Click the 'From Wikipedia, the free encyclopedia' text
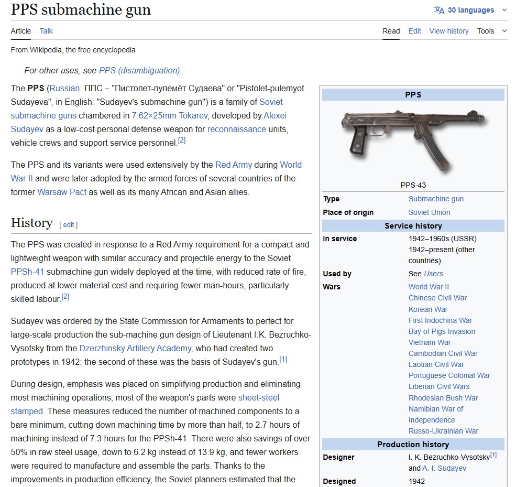516x487 pixels. tap(73, 50)
